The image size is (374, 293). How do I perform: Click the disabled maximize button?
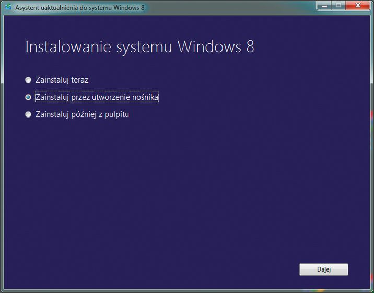click(338, 5)
